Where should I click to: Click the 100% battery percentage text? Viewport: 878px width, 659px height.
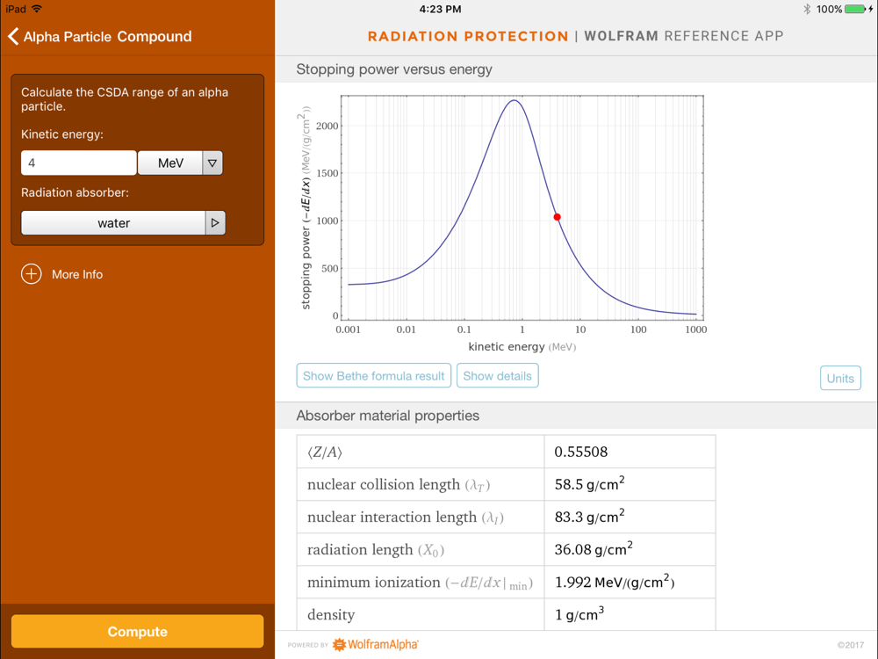pos(829,9)
